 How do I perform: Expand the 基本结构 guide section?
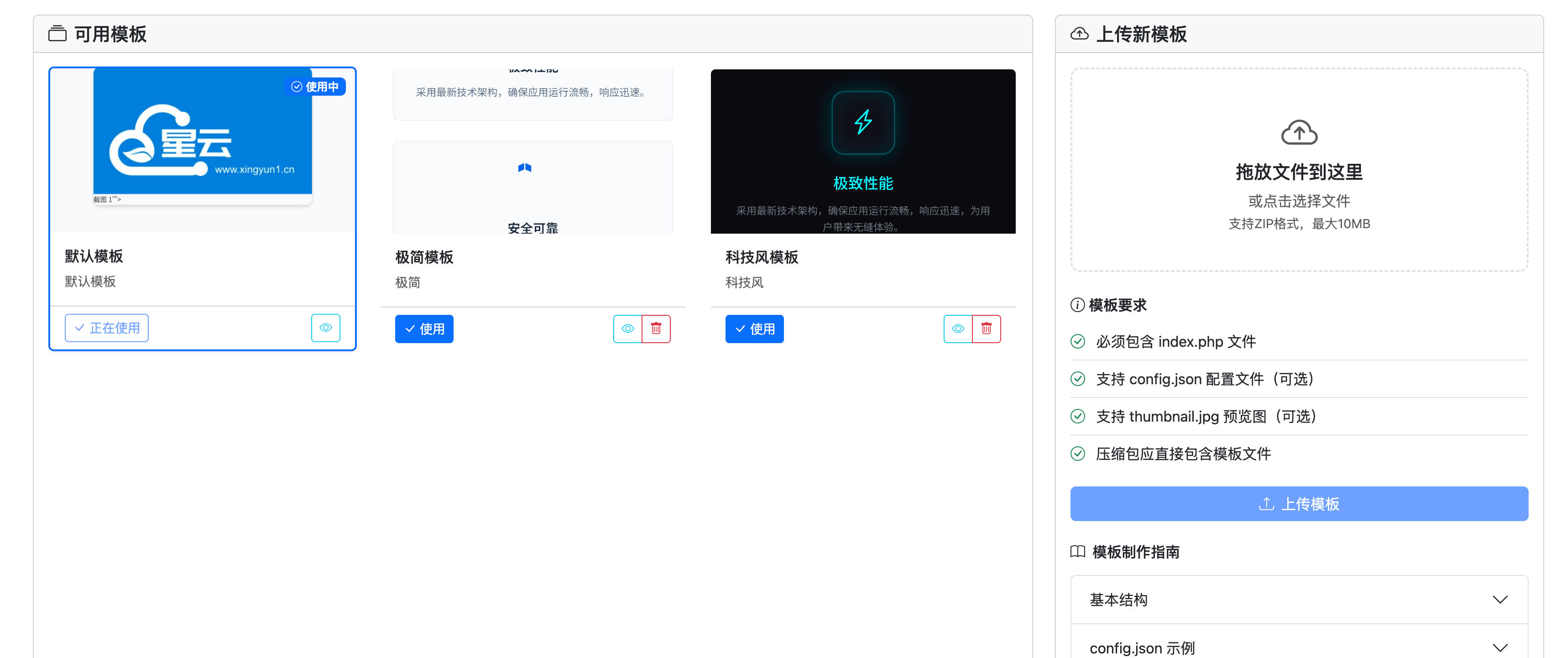(x=1299, y=600)
